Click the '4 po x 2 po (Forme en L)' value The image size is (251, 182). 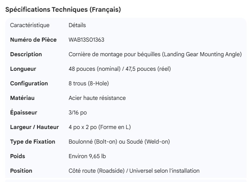100,127
